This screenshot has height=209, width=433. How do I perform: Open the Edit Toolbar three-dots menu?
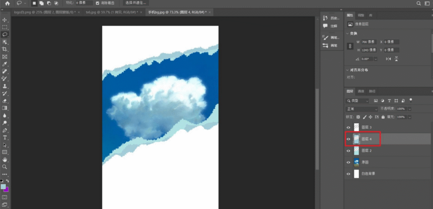coord(5,174)
